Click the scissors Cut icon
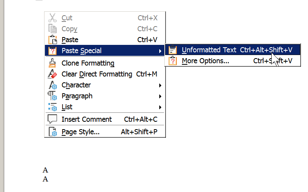Screen dimensions: 308x192 (52, 18)
